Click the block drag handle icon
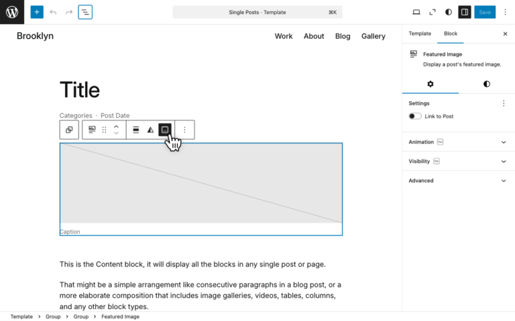The width and height of the screenshot is (515, 321). pyautogui.click(x=104, y=129)
